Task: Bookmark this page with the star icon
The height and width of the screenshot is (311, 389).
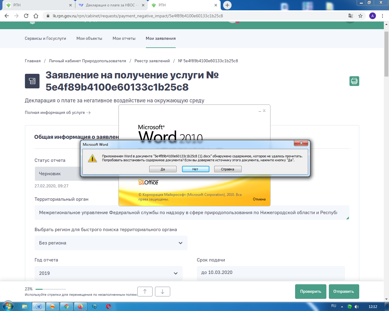Action: [x=360, y=16]
